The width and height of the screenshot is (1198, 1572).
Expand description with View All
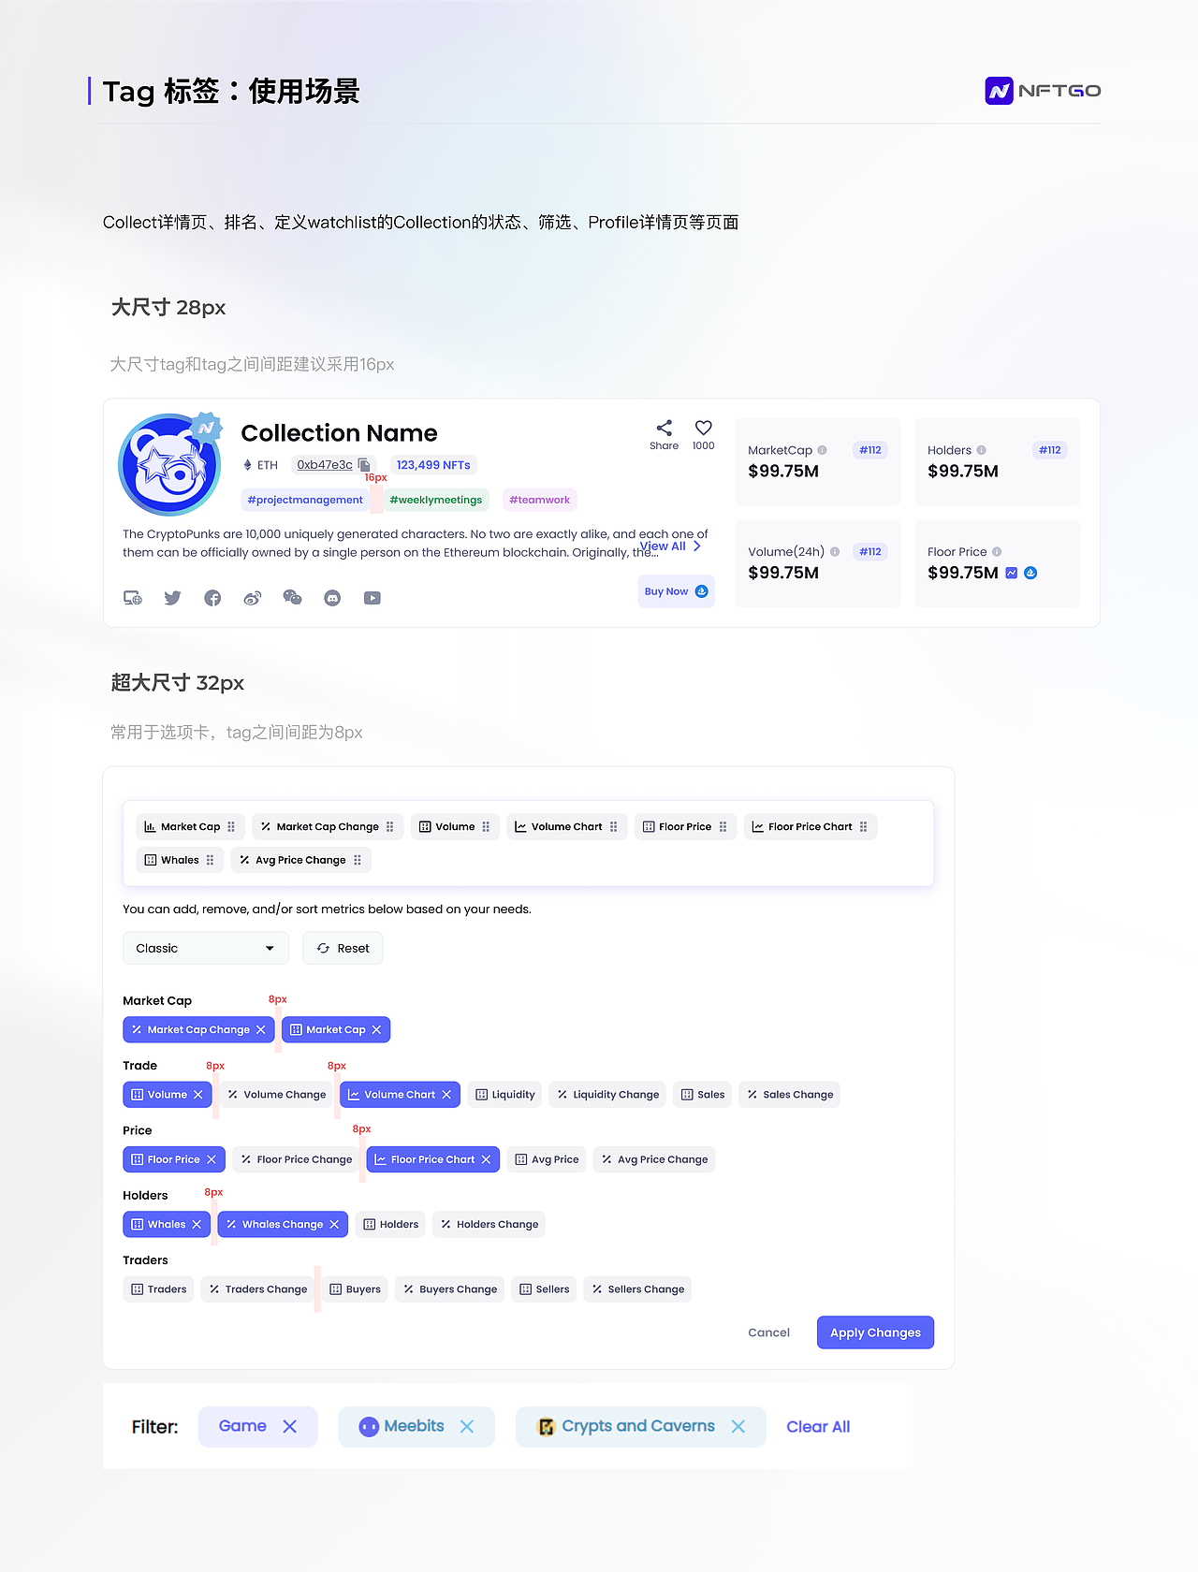670,546
